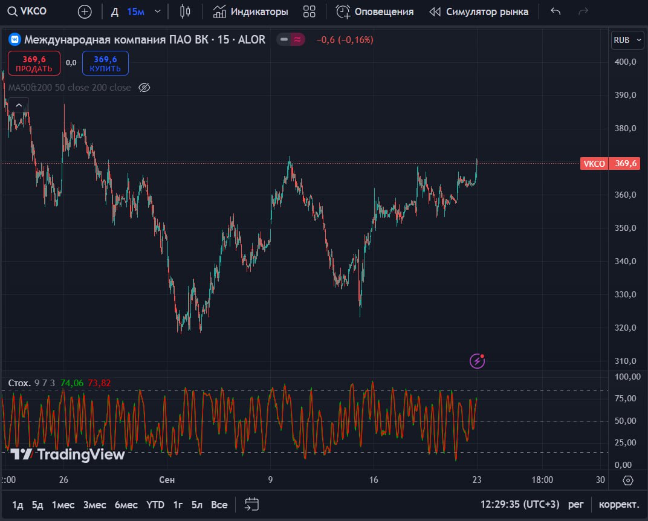Open timezone menu 12:29:35 (UTC+3)

point(519,505)
